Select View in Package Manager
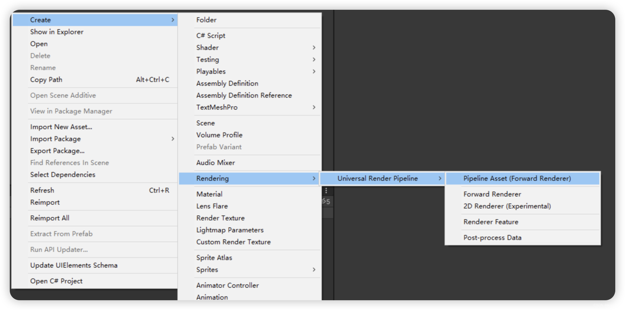 click(71, 111)
